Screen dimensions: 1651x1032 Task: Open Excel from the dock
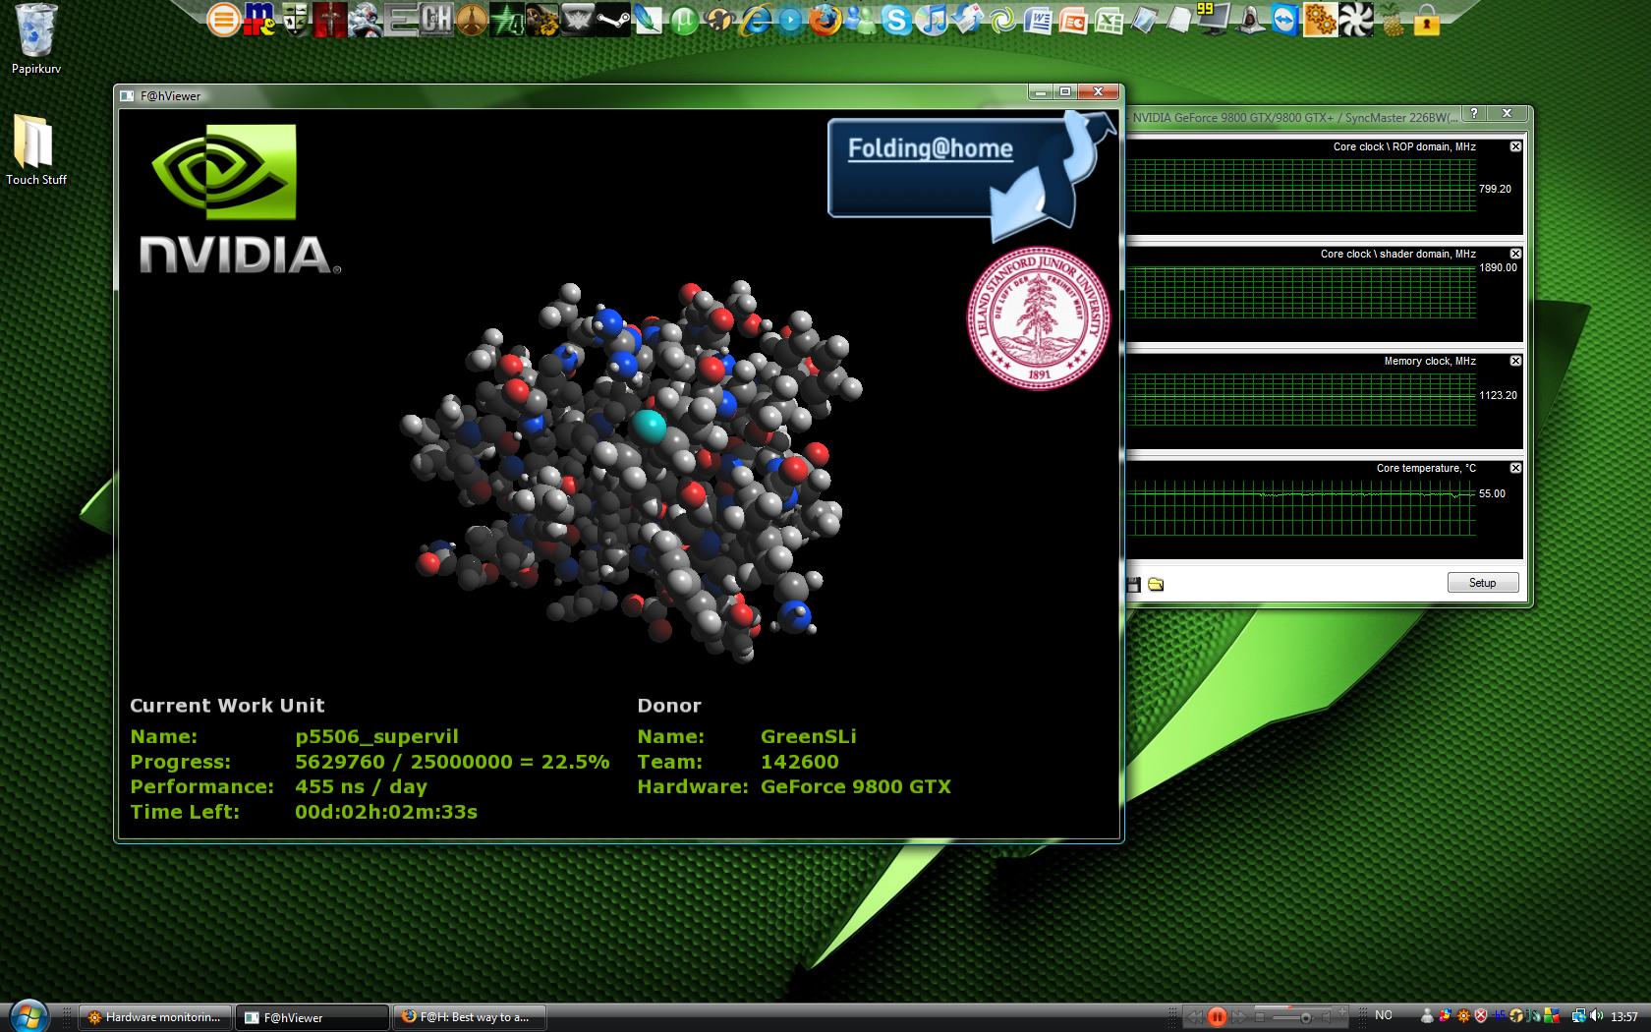click(x=1109, y=21)
